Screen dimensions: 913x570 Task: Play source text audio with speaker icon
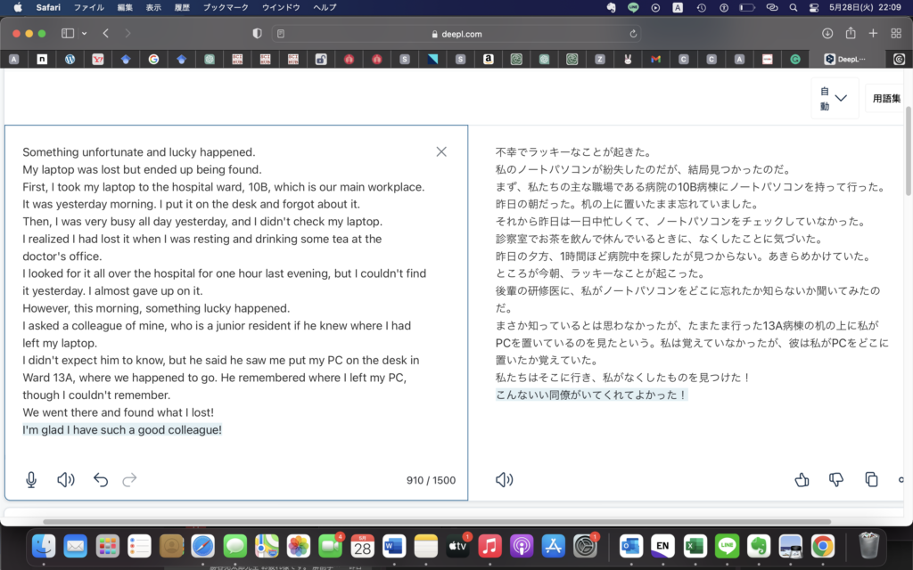(65, 480)
